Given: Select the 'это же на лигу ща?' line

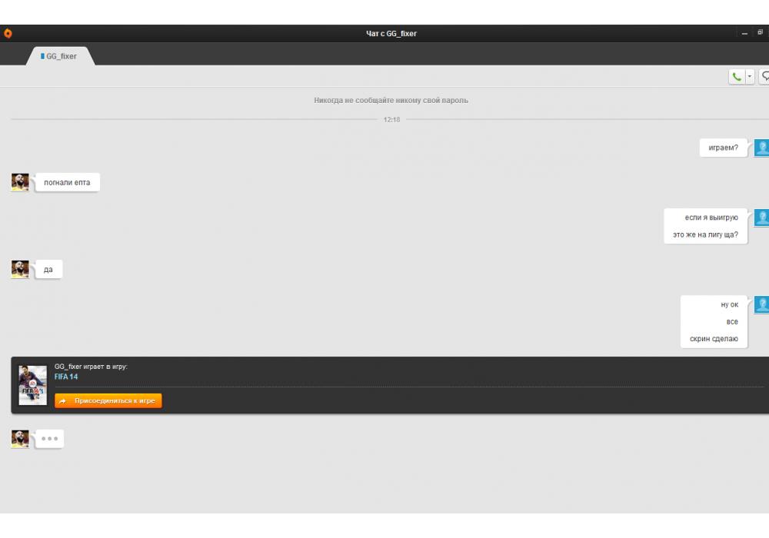Looking at the screenshot, I should (x=705, y=234).
